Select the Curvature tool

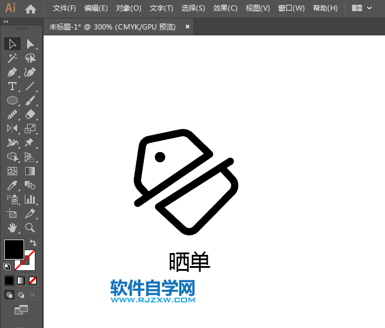coord(30,72)
